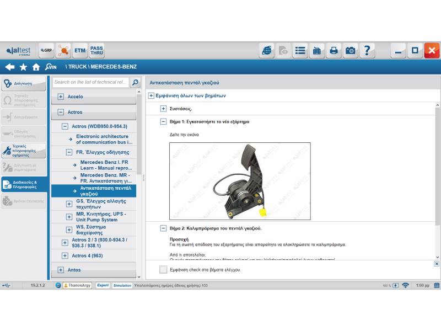Open the Διάγνωση sidebar tab
The image size is (441, 331).
(x=23, y=84)
